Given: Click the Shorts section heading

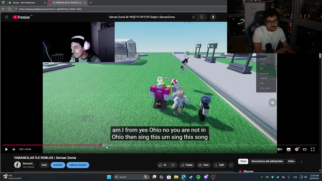Looking at the screenshot, I should click(x=248, y=171).
